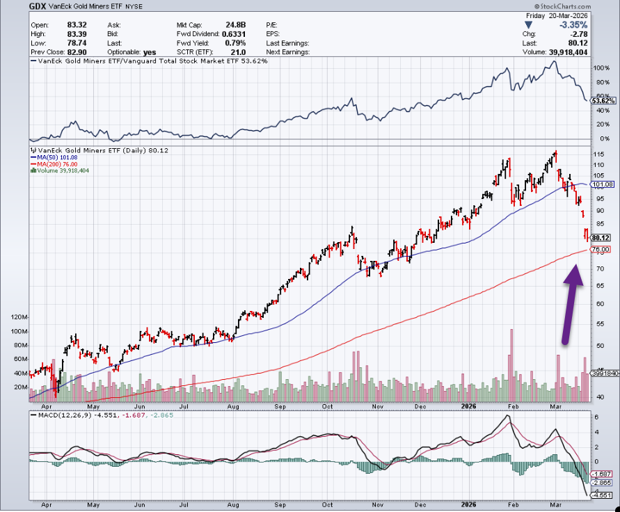
Task: Click the MACD(12,26,9) indicator label
Action: pos(62,415)
